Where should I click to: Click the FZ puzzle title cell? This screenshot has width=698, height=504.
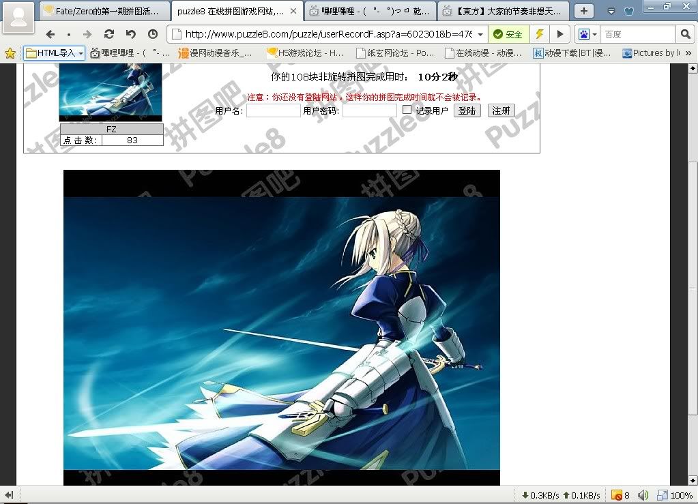111,129
